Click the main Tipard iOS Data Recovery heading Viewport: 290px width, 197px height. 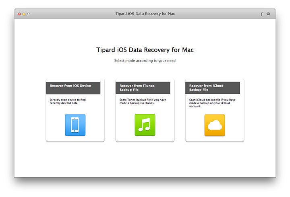(145, 50)
